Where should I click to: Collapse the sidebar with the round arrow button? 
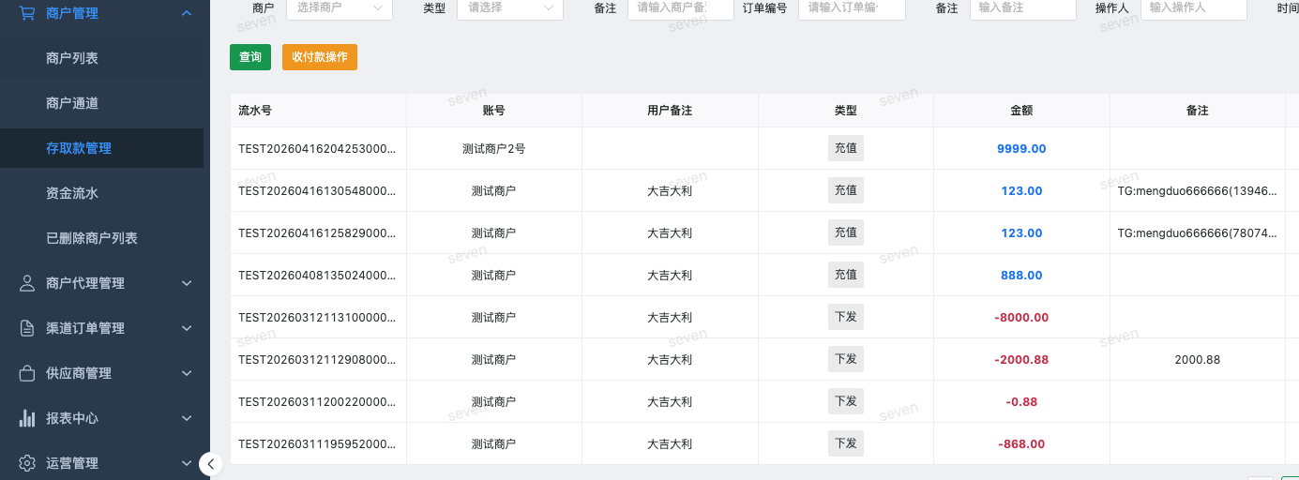(211, 463)
